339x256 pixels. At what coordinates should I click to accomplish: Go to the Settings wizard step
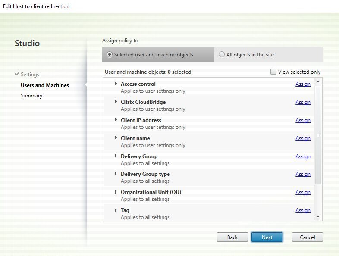point(30,75)
